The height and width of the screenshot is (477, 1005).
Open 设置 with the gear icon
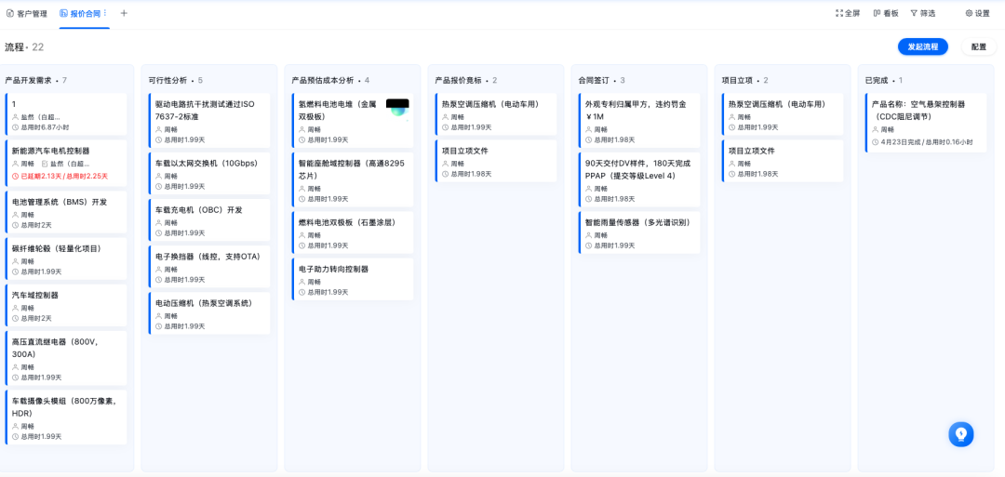(x=977, y=13)
